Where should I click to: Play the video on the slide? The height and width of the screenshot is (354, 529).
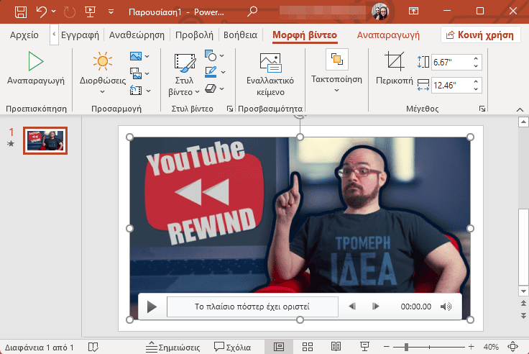pyautogui.click(x=152, y=307)
